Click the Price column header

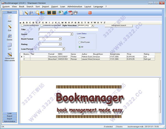[x=135, y=54]
